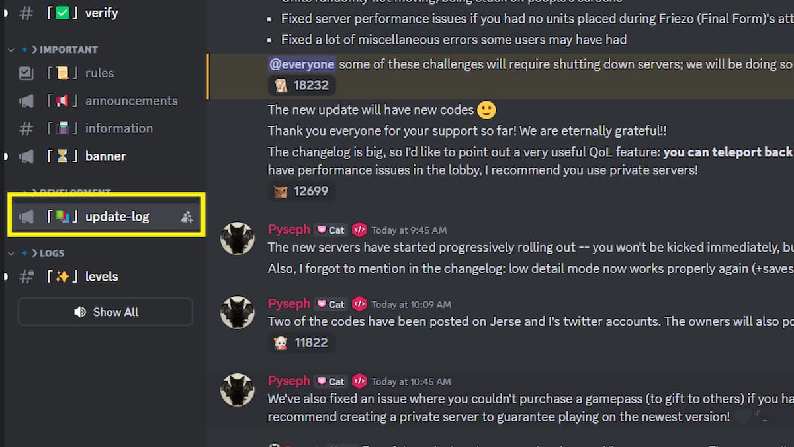Screen dimensions: 794x447
Task: Toggle the 12699 emoji reaction
Action: (301, 191)
